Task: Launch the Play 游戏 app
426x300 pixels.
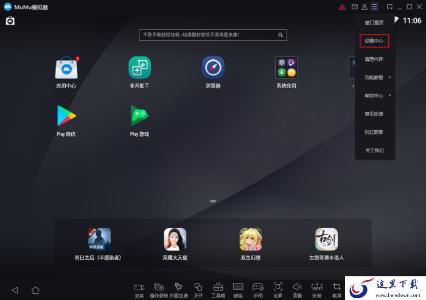Action: coord(139,116)
